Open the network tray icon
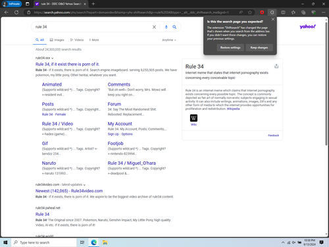This screenshot has height=247, width=329. (x=289, y=242)
